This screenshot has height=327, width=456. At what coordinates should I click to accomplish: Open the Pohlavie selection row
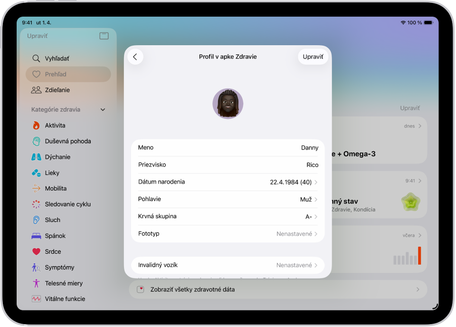(x=228, y=199)
